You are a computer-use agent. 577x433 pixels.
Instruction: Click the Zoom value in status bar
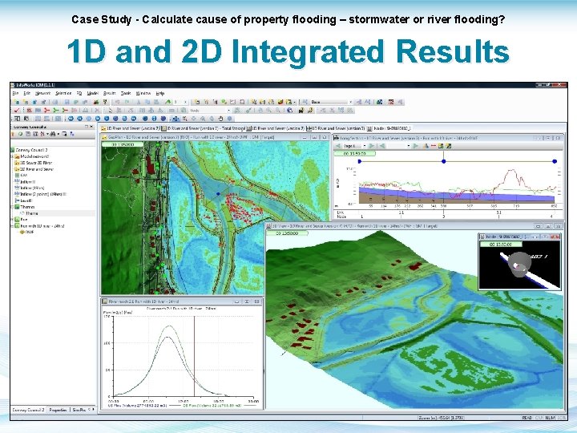(442, 418)
